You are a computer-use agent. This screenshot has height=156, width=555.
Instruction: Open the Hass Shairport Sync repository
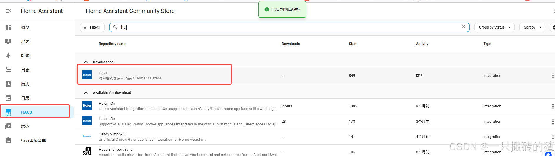[x=315, y=150]
